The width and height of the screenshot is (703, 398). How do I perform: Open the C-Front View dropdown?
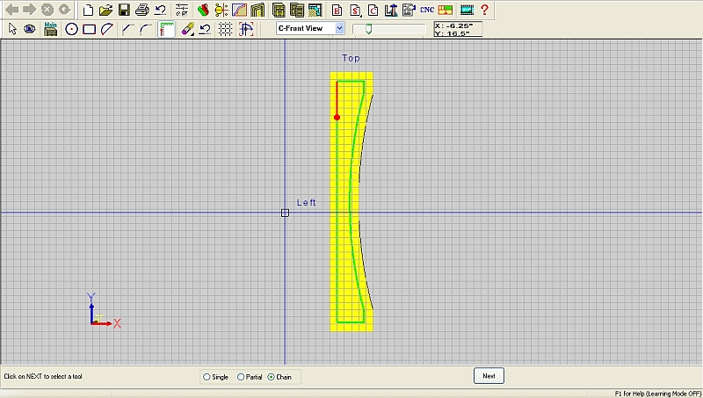pyautogui.click(x=339, y=29)
